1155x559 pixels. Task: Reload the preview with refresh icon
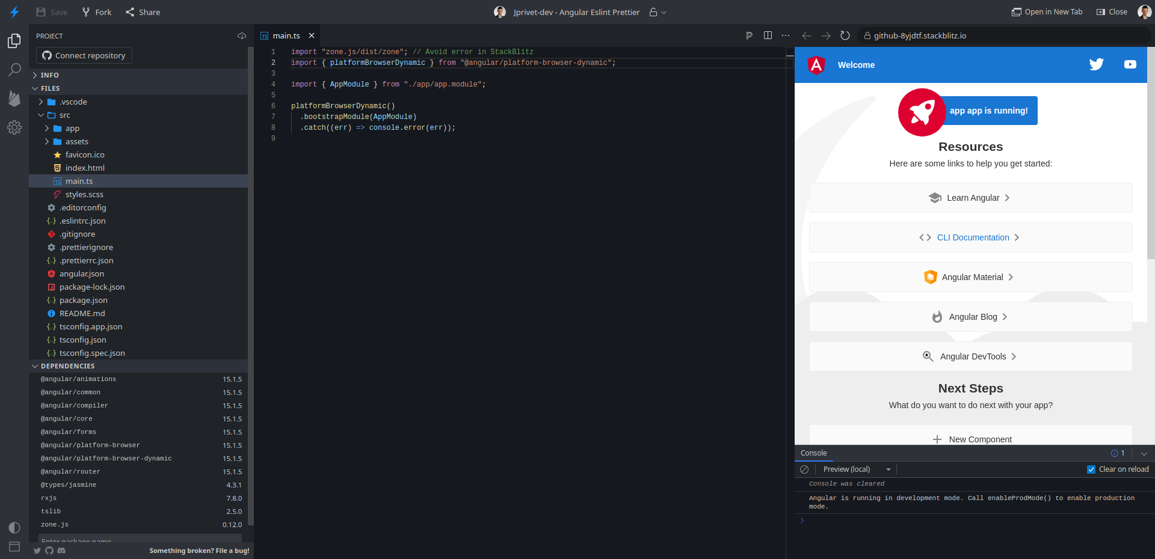coord(845,35)
